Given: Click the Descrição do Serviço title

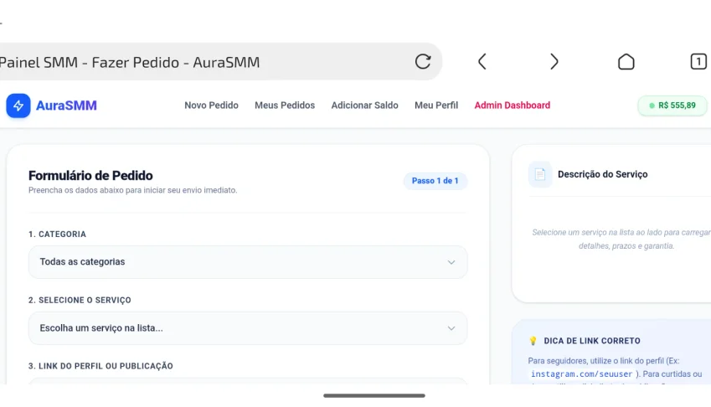Looking at the screenshot, I should (x=603, y=174).
